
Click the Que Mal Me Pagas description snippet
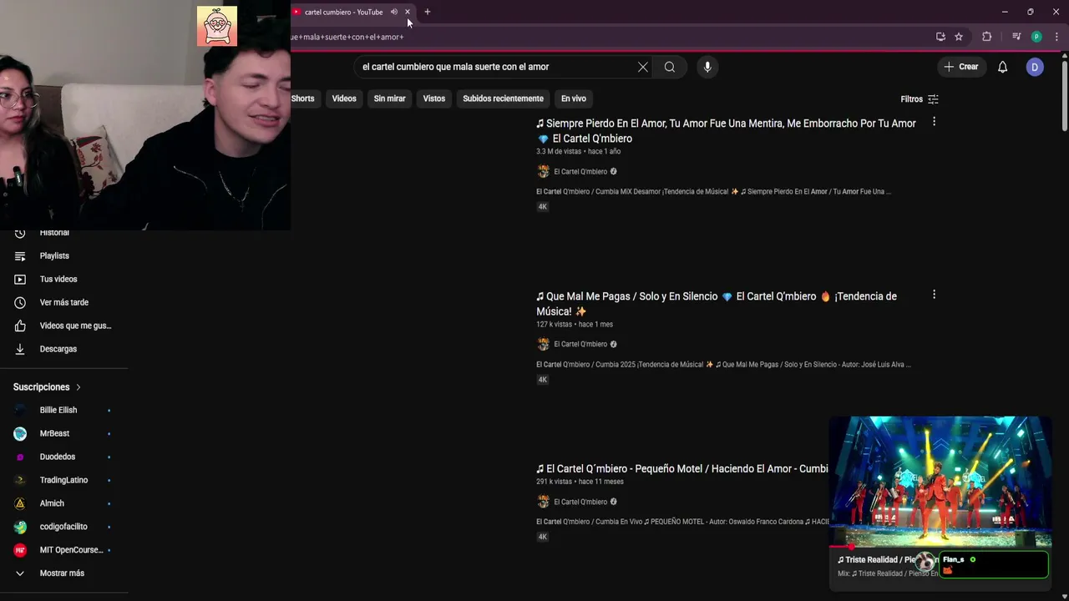pos(723,365)
